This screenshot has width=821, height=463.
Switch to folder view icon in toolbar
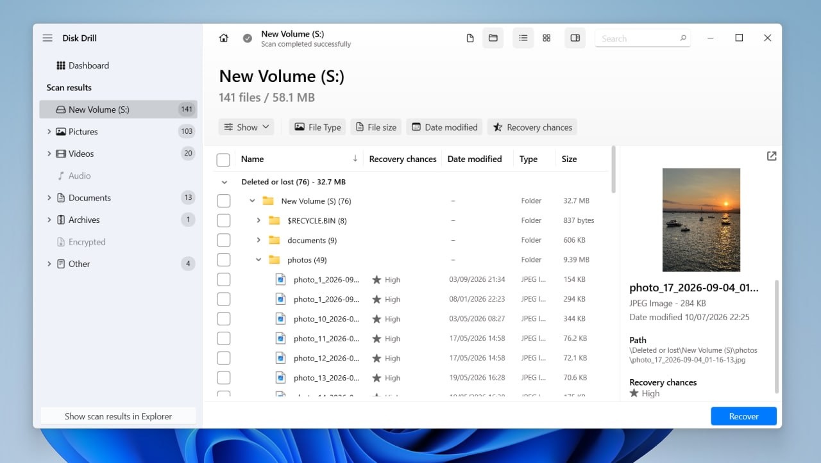coord(493,38)
